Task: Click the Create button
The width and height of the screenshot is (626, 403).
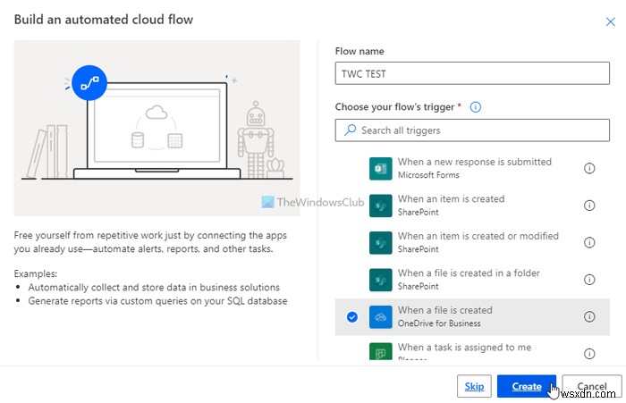Action: coord(527,386)
